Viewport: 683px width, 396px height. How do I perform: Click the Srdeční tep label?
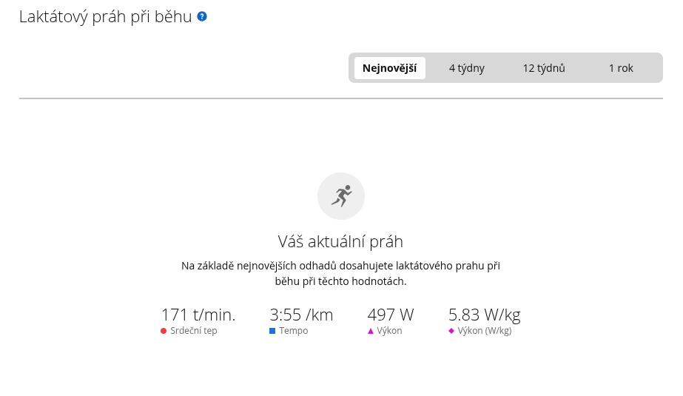[x=194, y=331]
